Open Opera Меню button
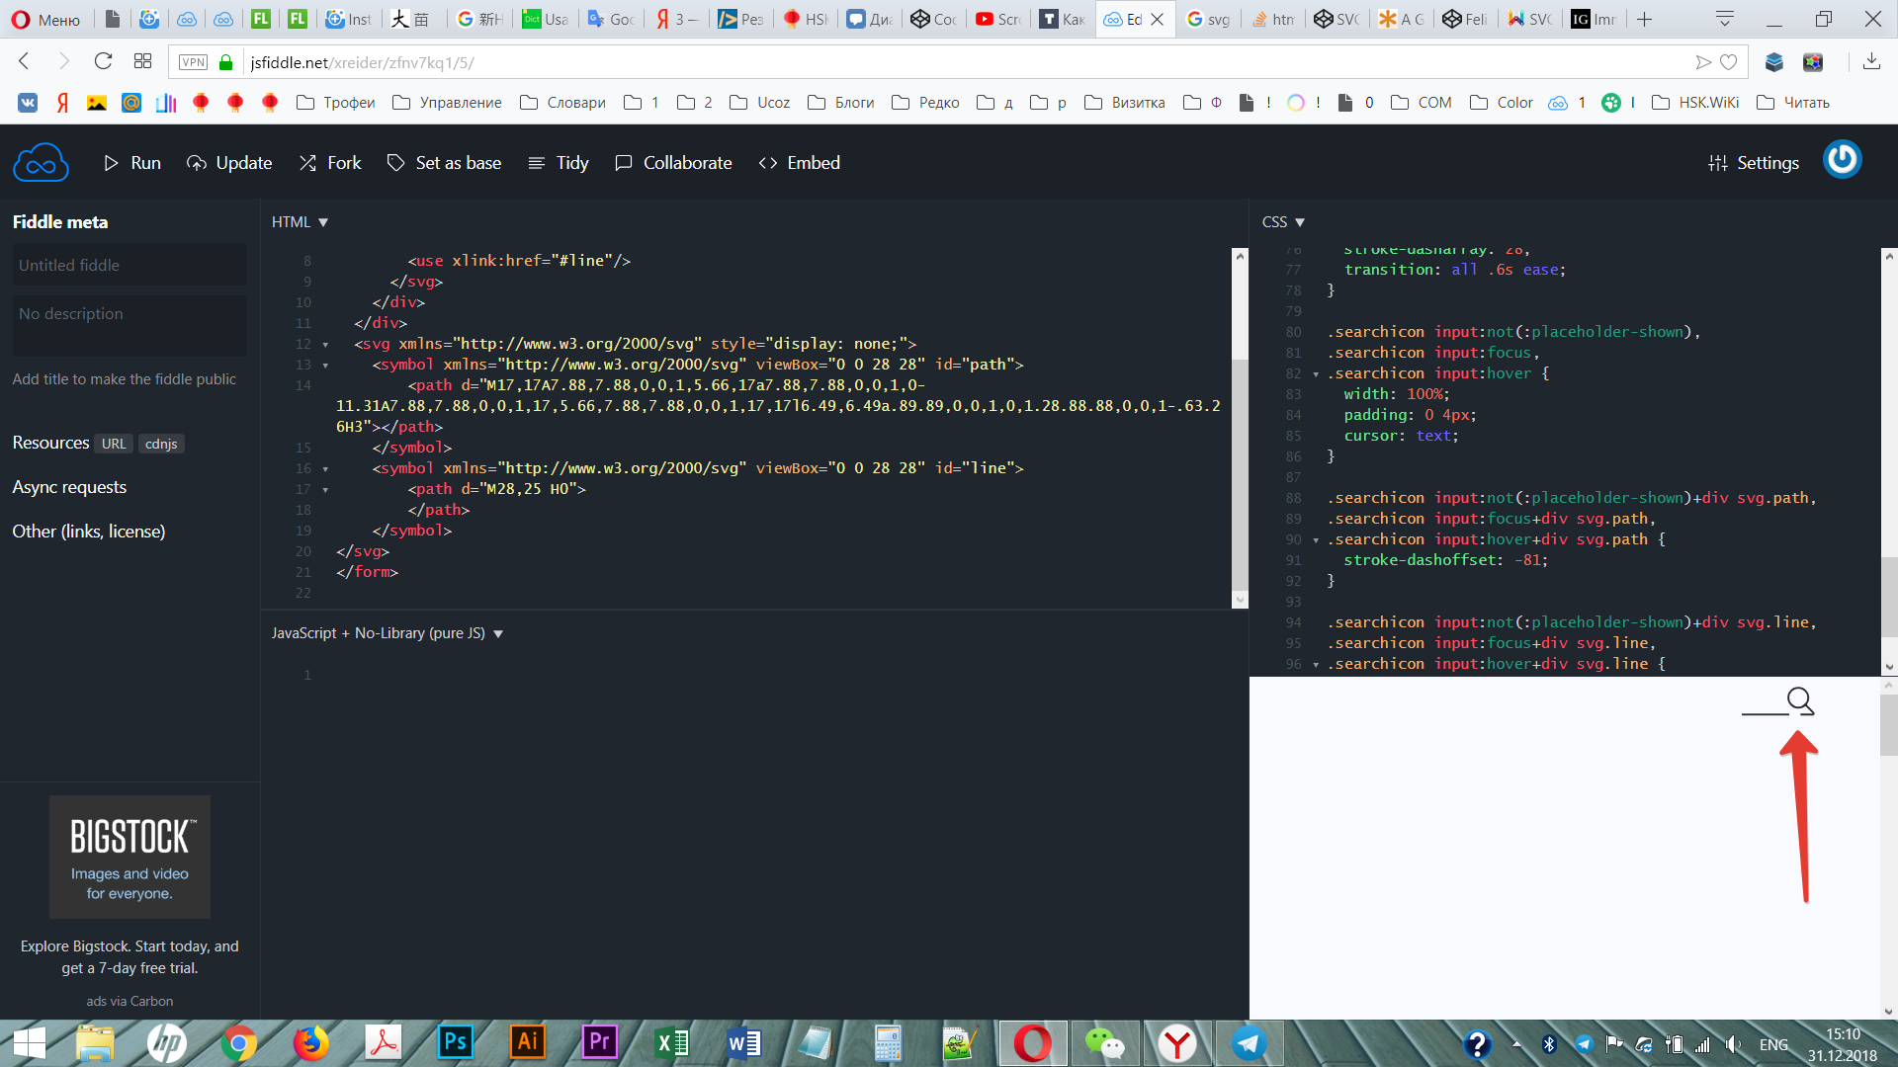The width and height of the screenshot is (1898, 1067). point(46,19)
